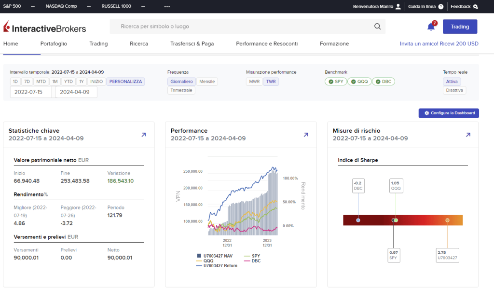Open the Interactive Brokers logo homepage
Image resolution: width=494 pixels, height=288 pixels.
tap(45, 27)
